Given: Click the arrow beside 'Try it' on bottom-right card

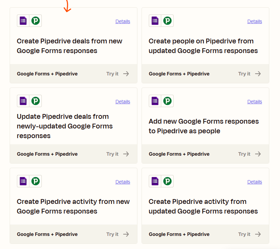Looking at the screenshot, I should point(258,234).
